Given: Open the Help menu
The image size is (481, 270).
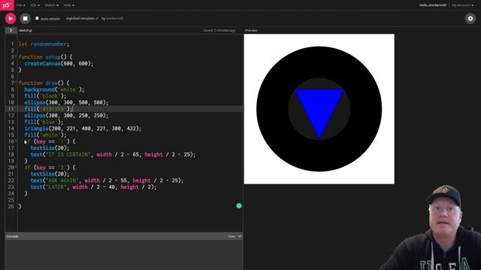Looking at the screenshot, I should point(68,5).
